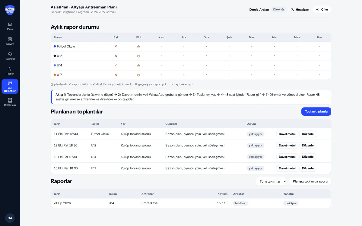362x226 pixels.
Task: Click the '15 / 18' attendance value
Action: (x=222, y=203)
